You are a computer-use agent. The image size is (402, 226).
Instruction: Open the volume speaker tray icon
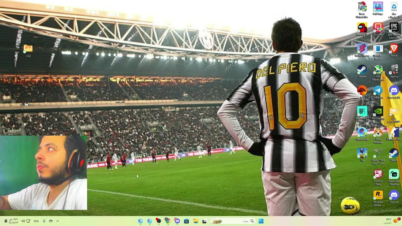pyautogui.click(x=23, y=221)
